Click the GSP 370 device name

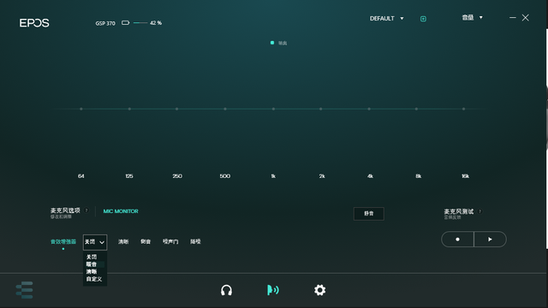[105, 23]
